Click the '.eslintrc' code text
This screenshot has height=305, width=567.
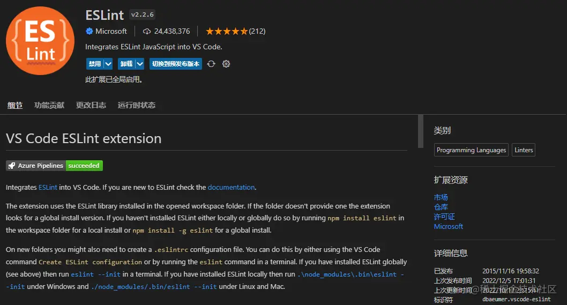[171, 250]
